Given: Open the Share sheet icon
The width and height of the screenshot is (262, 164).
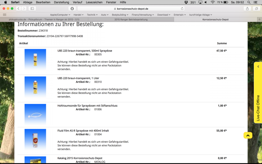Looking at the screenshot, I should (x=247, y=9).
